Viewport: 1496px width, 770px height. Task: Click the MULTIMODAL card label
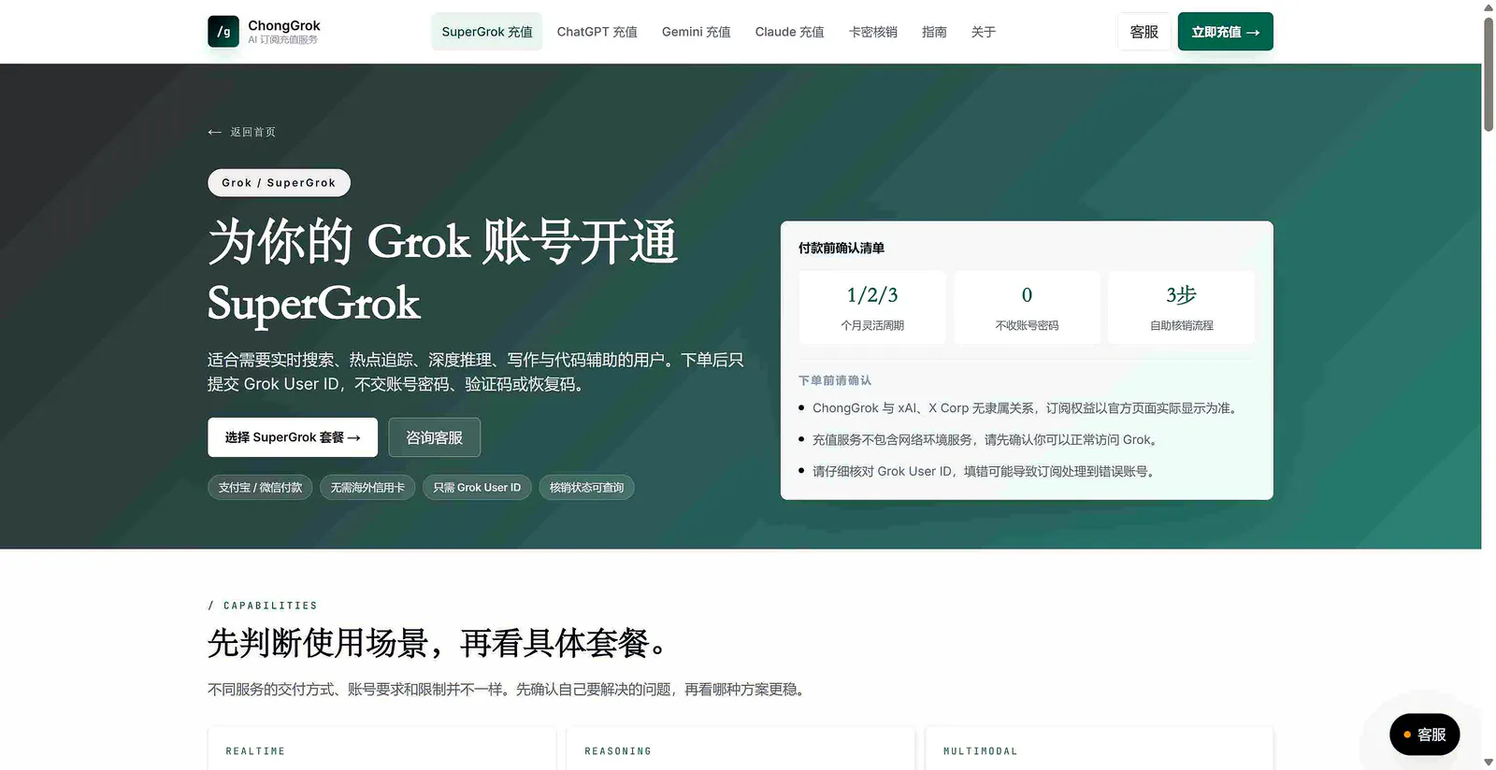(x=981, y=751)
